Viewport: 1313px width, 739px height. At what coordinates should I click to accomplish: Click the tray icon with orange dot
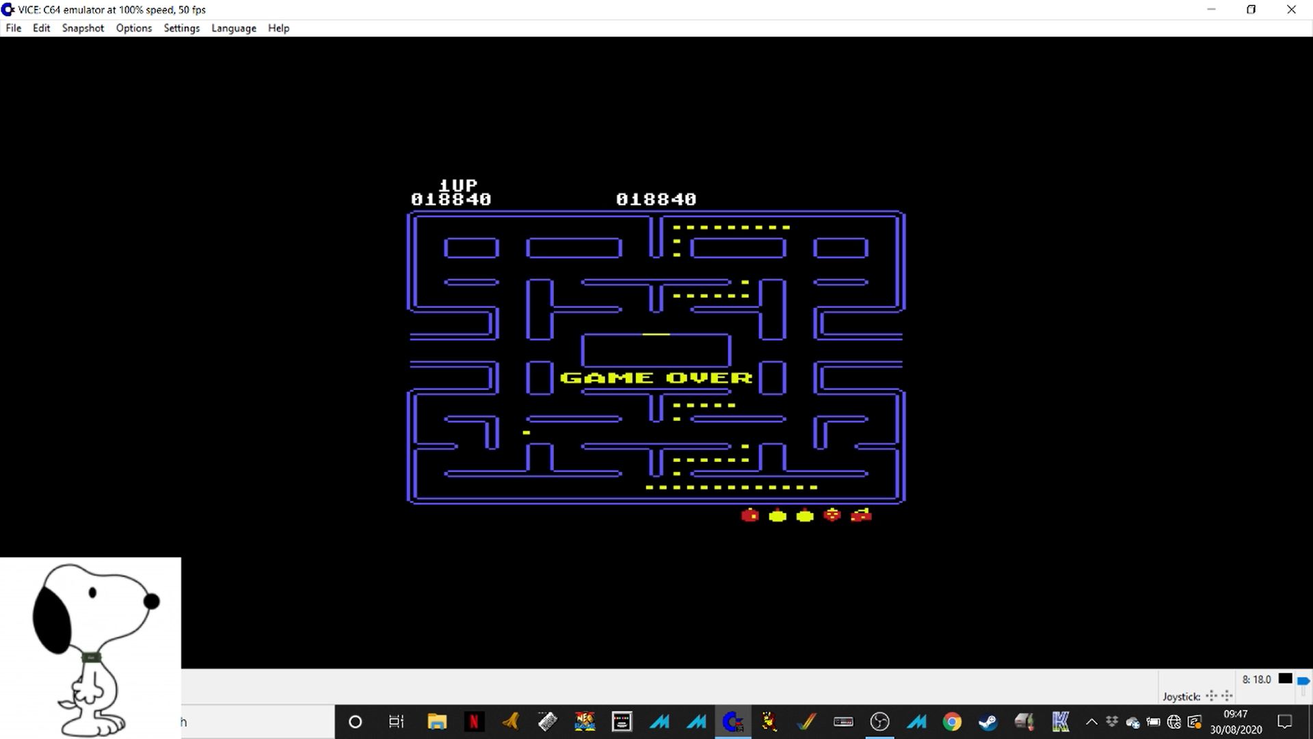[1195, 722]
